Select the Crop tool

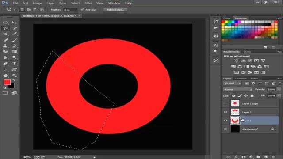(5, 34)
